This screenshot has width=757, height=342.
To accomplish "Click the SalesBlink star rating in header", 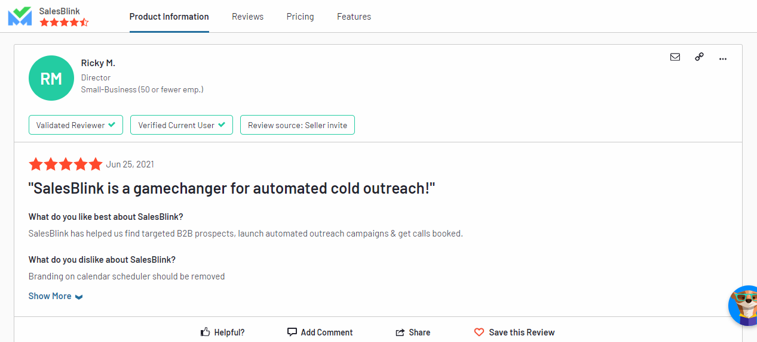I will click(x=64, y=23).
